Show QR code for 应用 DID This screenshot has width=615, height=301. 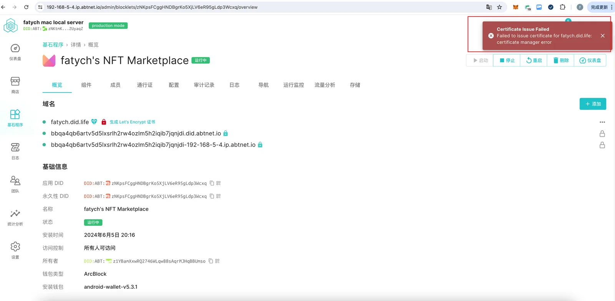click(x=218, y=183)
